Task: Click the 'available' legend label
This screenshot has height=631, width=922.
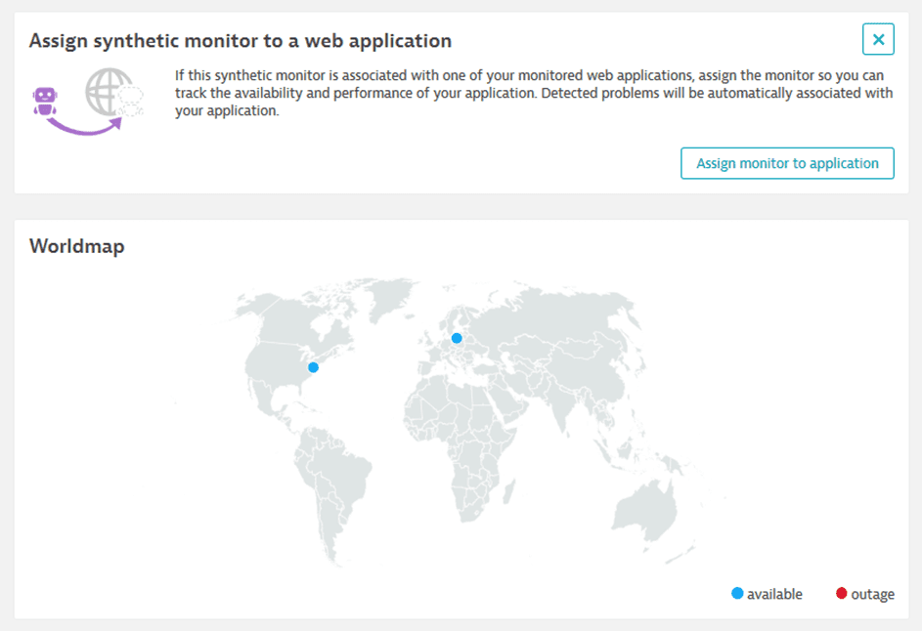Action: (774, 594)
